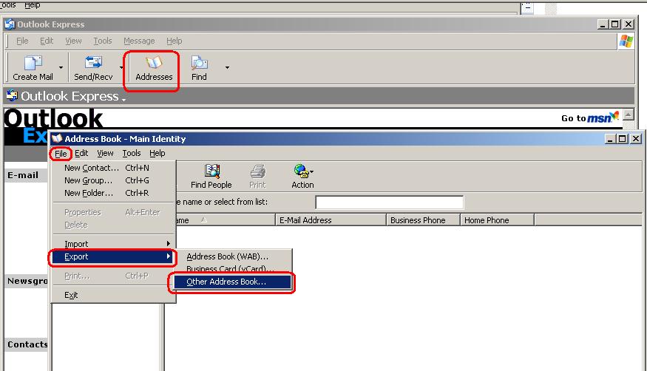Expand the Find dropdown arrow
Viewport: 647px width, 371px height.
pos(227,67)
